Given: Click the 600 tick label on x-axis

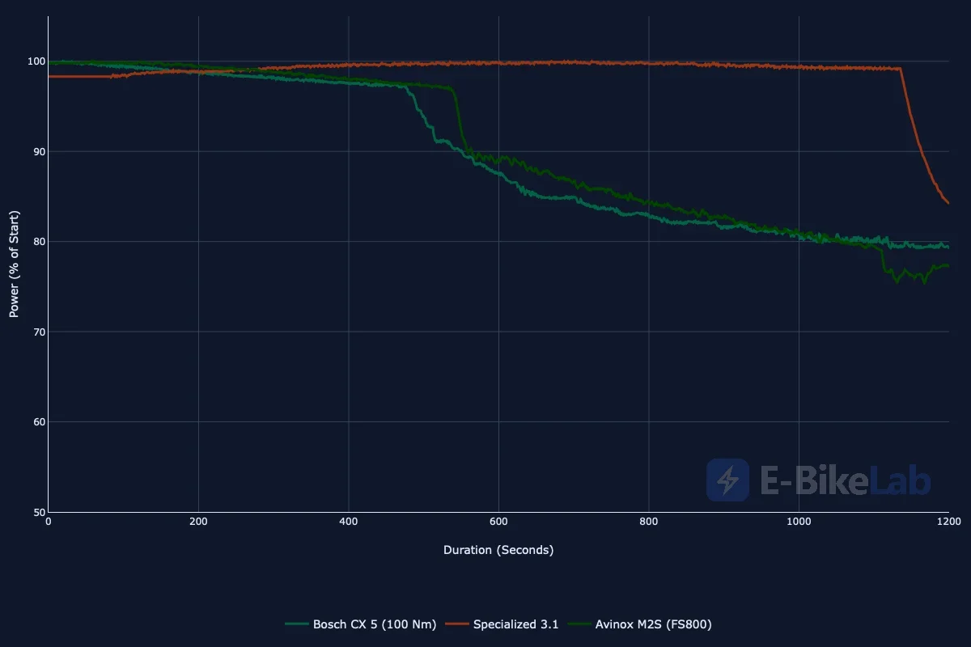Looking at the screenshot, I should click(498, 522).
